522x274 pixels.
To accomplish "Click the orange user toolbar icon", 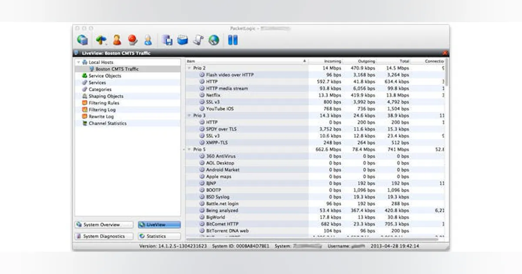I will pyautogui.click(x=117, y=40).
